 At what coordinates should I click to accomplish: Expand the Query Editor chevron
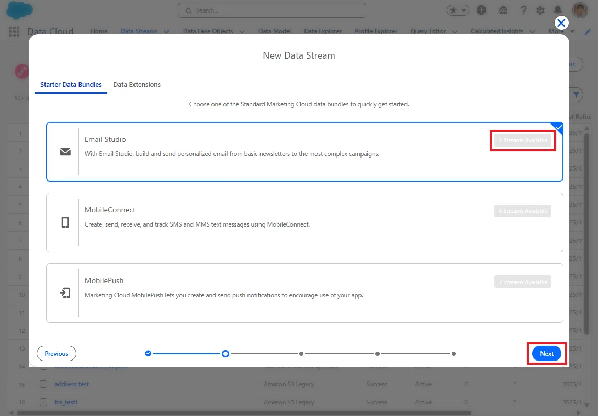455,31
